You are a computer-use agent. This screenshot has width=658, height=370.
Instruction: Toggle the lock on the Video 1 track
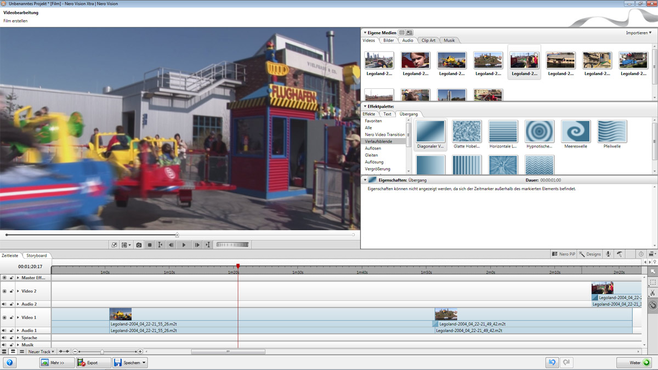click(11, 317)
